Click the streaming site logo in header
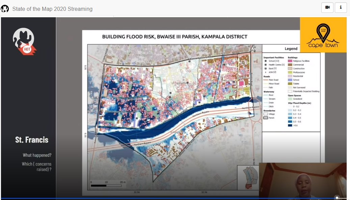350x200 pixels. (5, 9)
